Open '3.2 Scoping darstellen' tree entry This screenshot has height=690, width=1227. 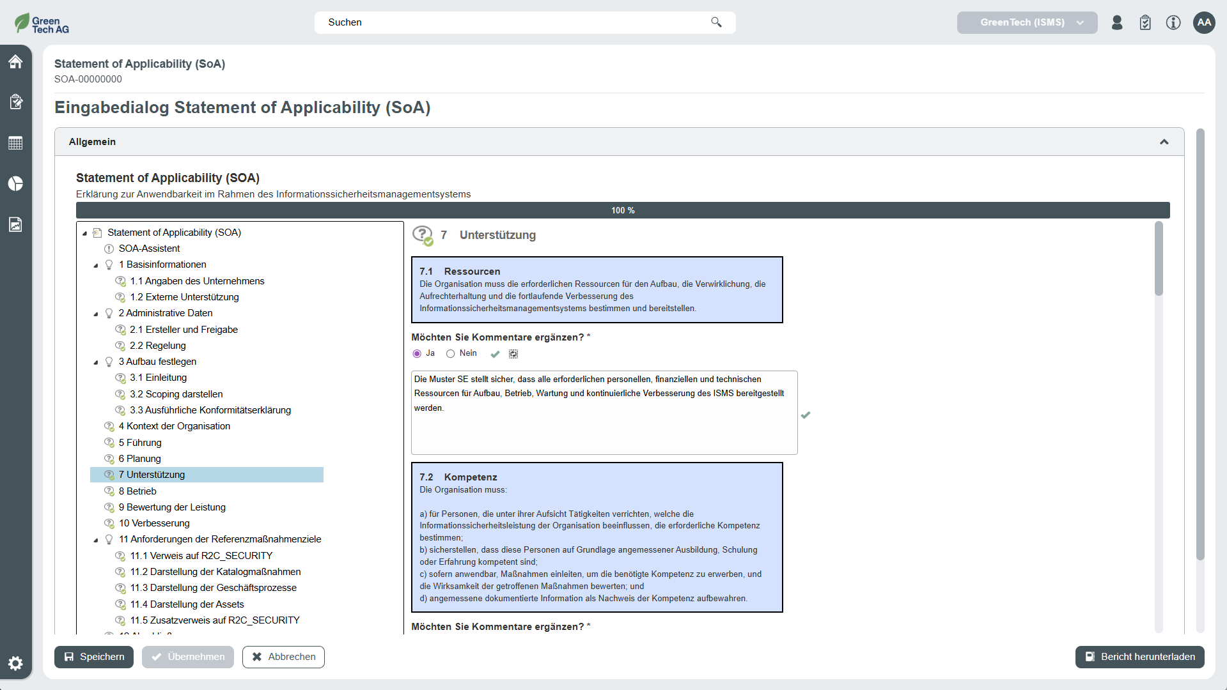(176, 394)
